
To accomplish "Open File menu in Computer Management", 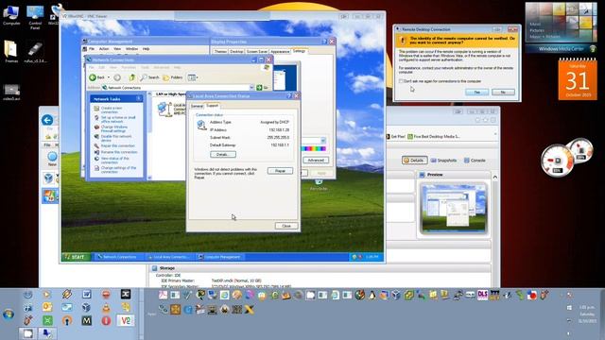I will click(92, 49).
